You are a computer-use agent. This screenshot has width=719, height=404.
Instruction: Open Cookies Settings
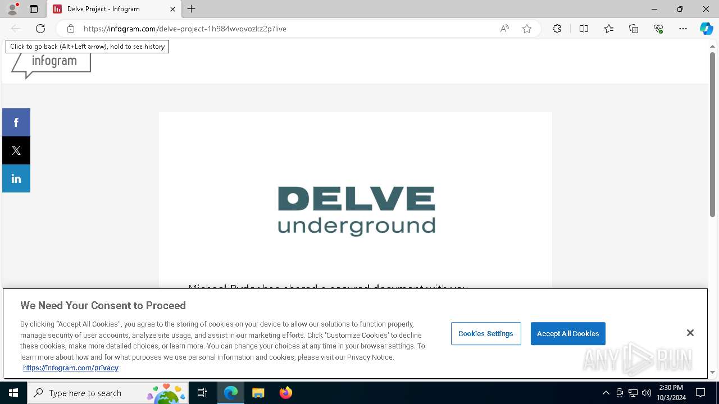(486, 333)
